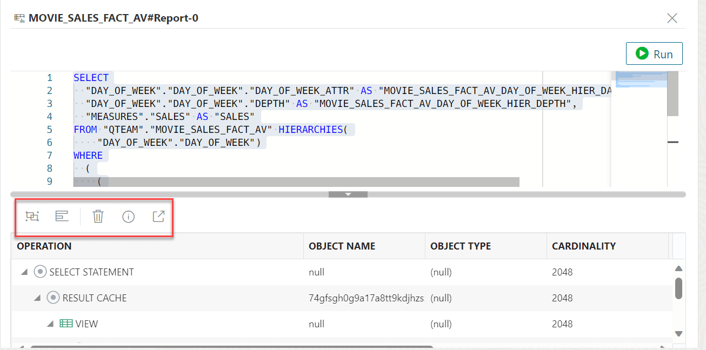The width and height of the screenshot is (706, 350).
Task: Collapse the SELECT STATEMENT tree node
Action: pos(24,272)
